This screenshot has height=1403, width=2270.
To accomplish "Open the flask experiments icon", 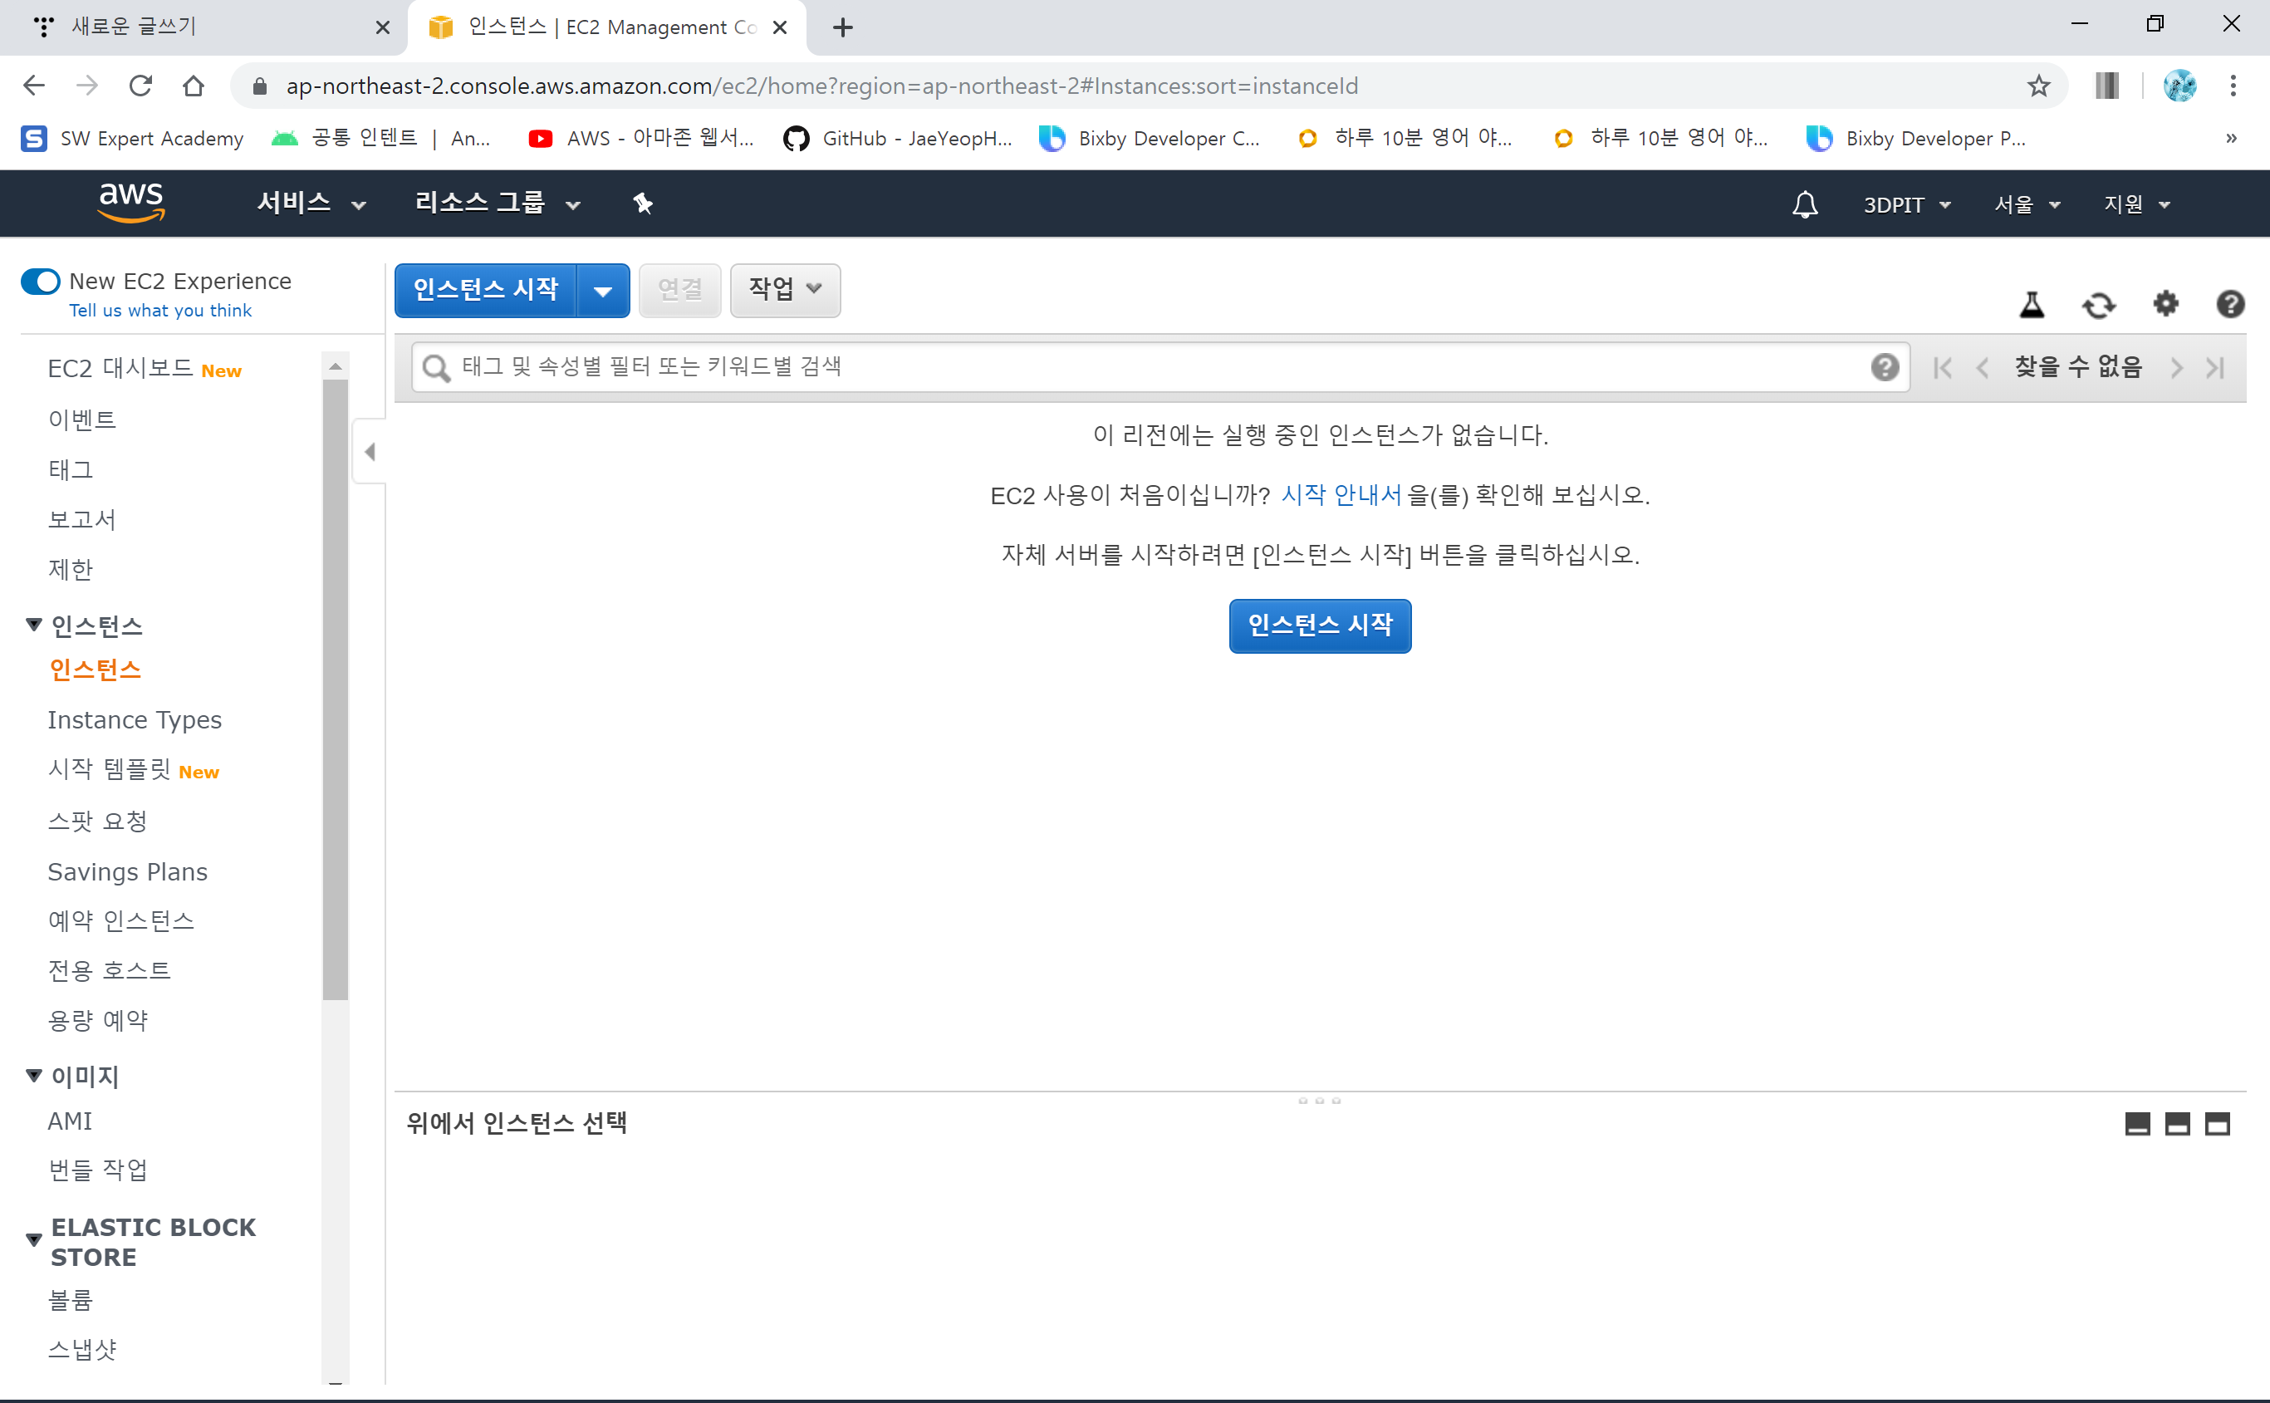I will [x=2032, y=304].
